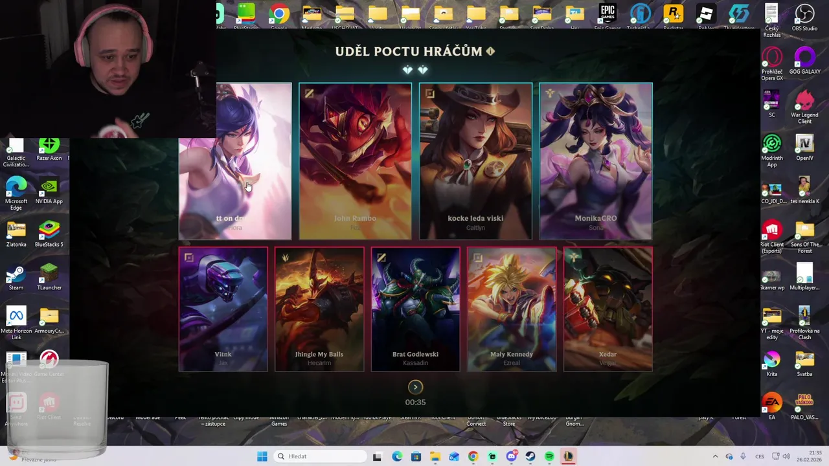Click the role icon on Vitnk's card
The width and height of the screenshot is (829, 466).
188,258
